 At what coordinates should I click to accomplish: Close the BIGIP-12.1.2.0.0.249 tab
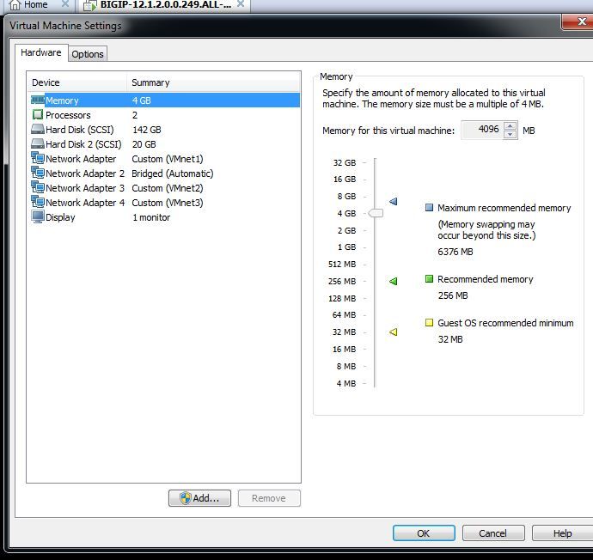click(241, 4)
